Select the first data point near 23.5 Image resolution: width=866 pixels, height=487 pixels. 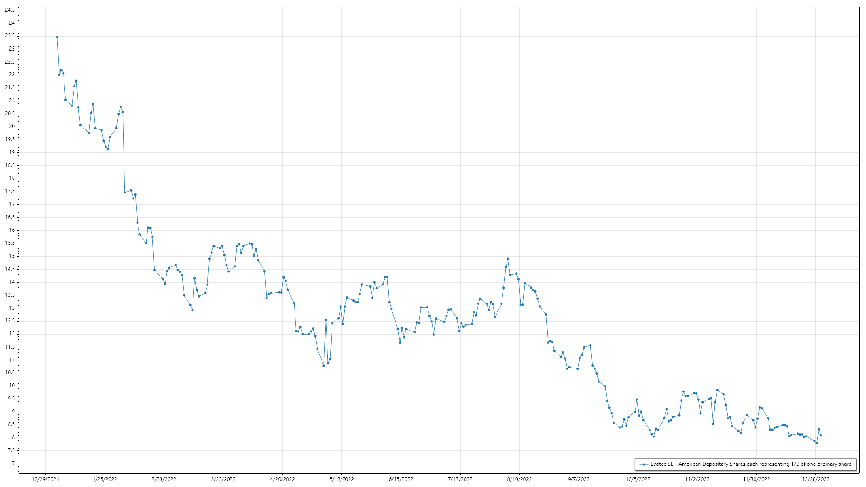57,37
